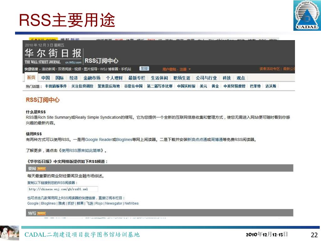Click the 中国实时报 hot topic link
The width and height of the screenshot is (321, 241).
186,86
